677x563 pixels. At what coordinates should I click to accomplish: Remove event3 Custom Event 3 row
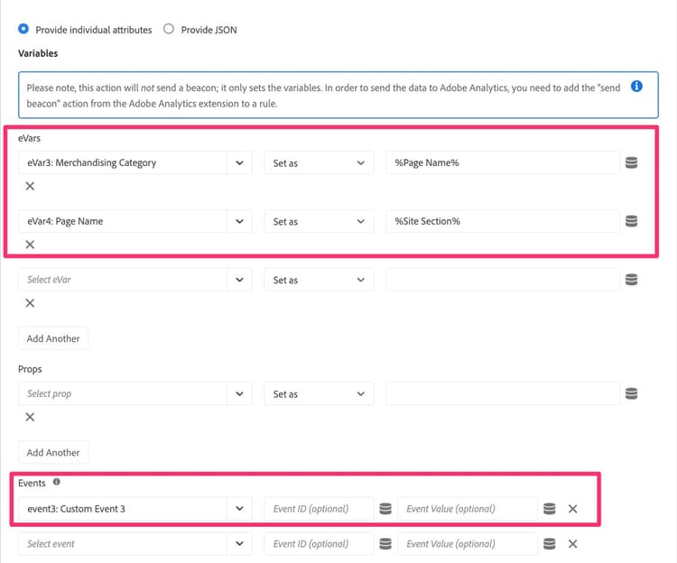point(572,509)
